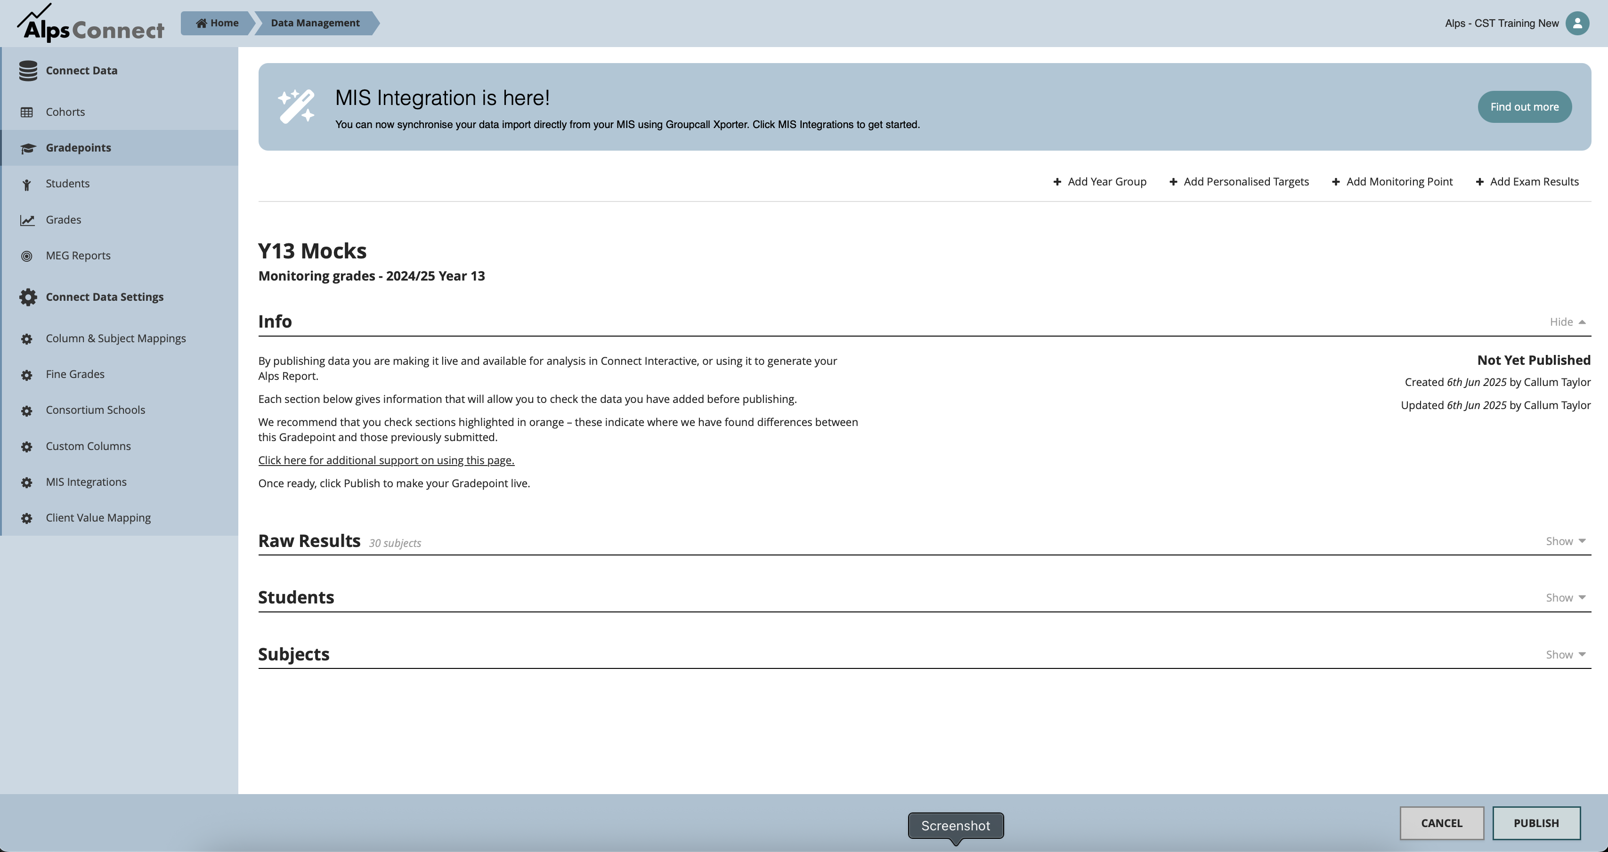This screenshot has width=1608, height=852.
Task: Click the plus icon beside Add Monitoring Point
Action: pos(1335,182)
